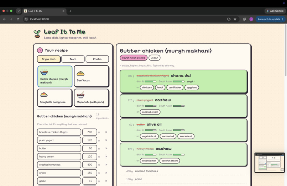Switch to the Photo tab
Image resolution: width=287 pixels, height=186 pixels.
(97, 59)
